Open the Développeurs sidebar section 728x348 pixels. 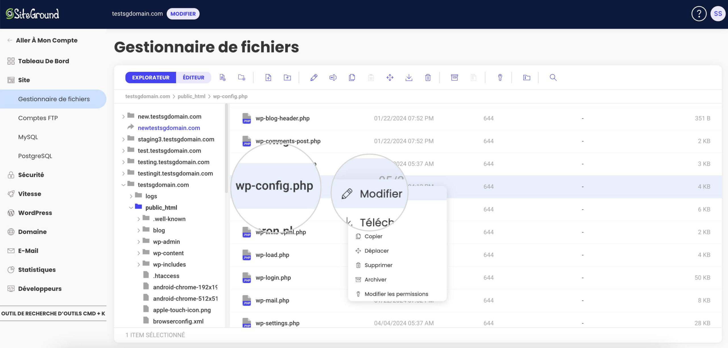pyautogui.click(x=40, y=289)
